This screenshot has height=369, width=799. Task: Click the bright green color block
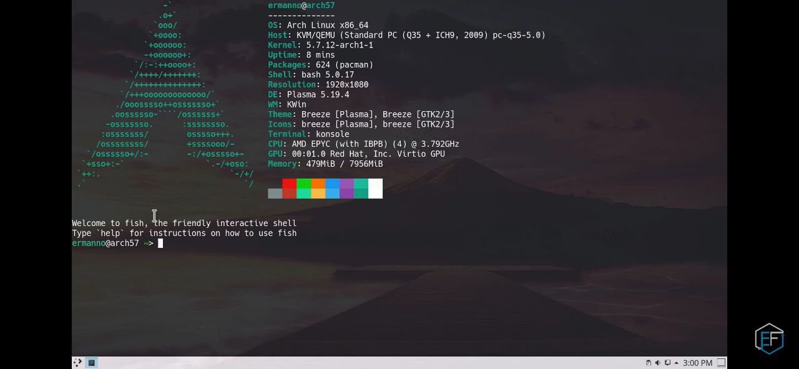pos(303,184)
